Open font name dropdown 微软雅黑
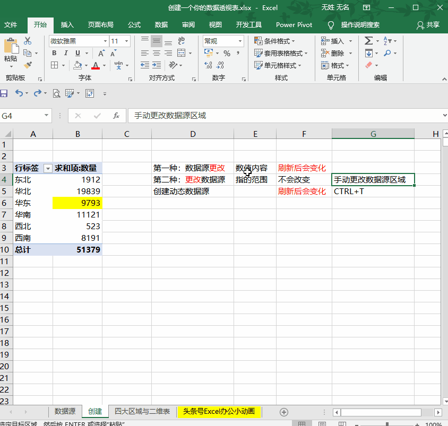 click(x=106, y=41)
